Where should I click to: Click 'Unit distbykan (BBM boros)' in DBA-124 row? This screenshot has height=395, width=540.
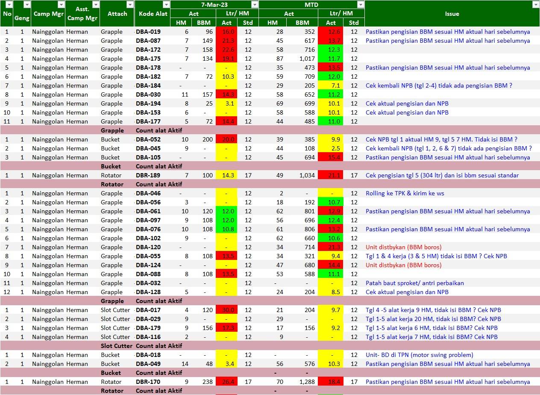pyautogui.click(x=404, y=265)
